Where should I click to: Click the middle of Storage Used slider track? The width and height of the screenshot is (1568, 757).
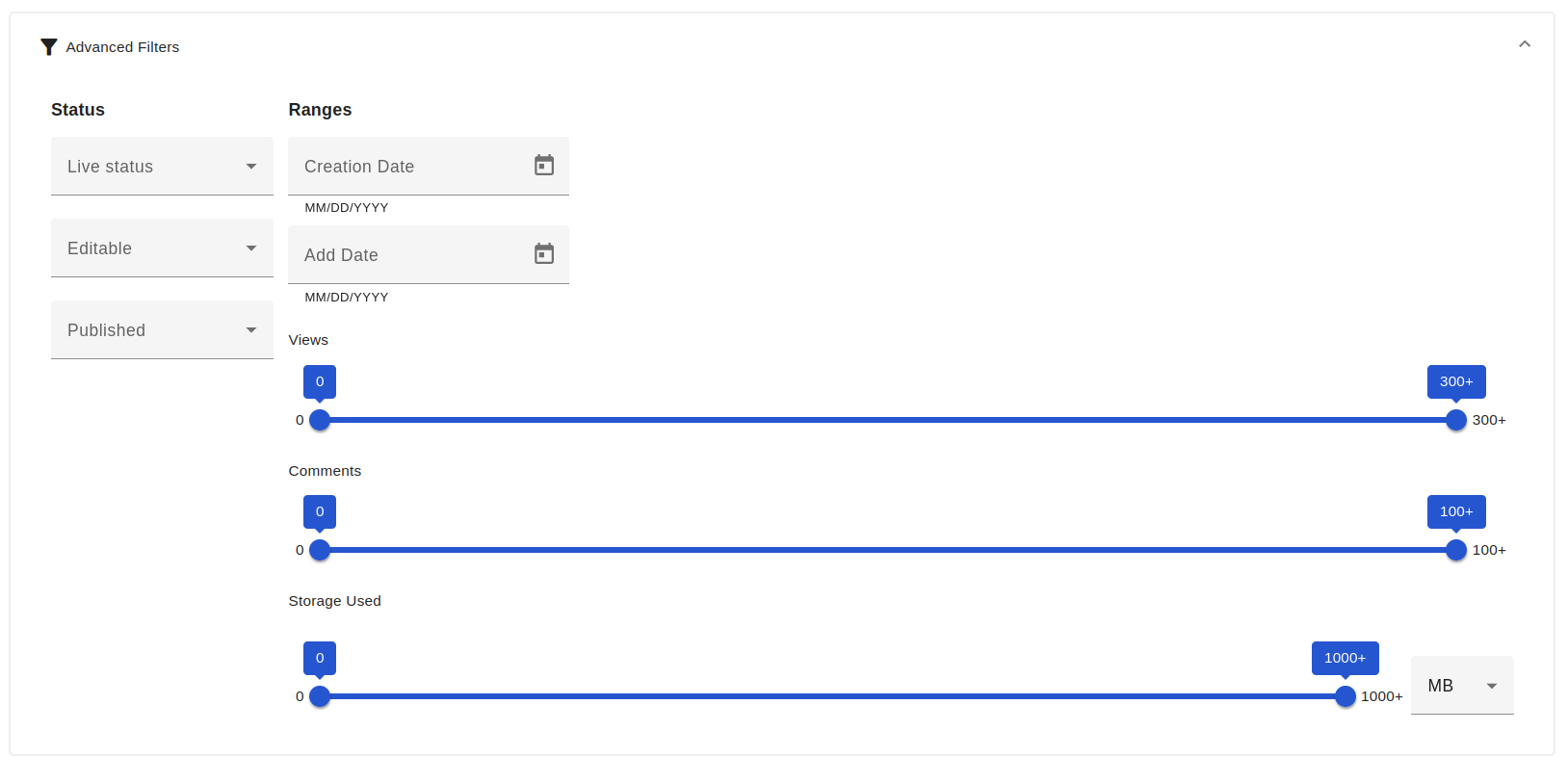(x=832, y=696)
